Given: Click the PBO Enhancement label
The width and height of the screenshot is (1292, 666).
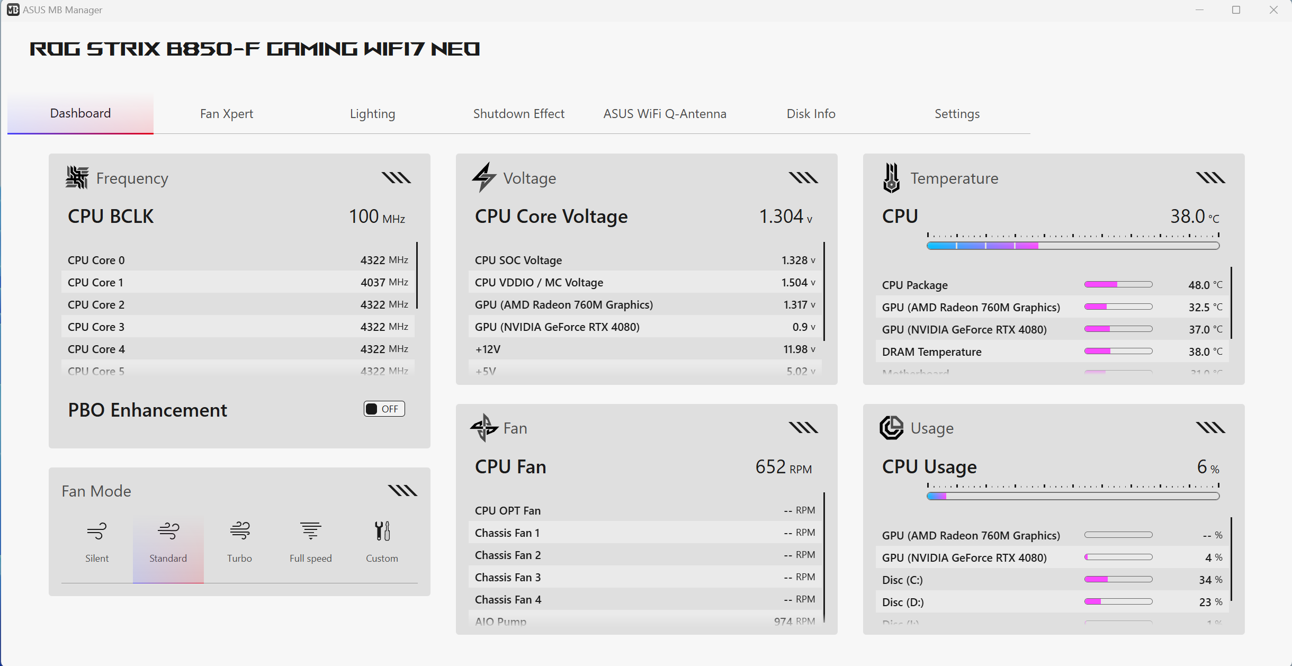Looking at the screenshot, I should 148,410.
